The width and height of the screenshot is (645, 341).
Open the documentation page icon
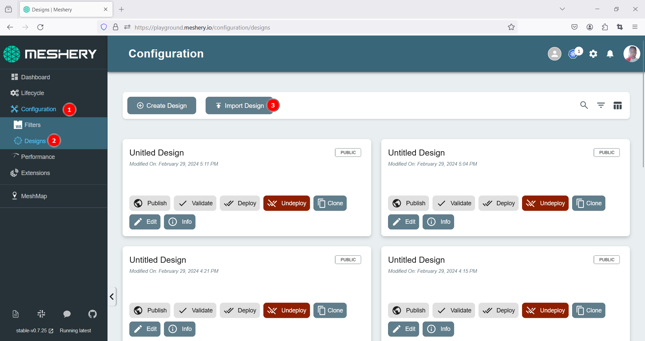15,314
